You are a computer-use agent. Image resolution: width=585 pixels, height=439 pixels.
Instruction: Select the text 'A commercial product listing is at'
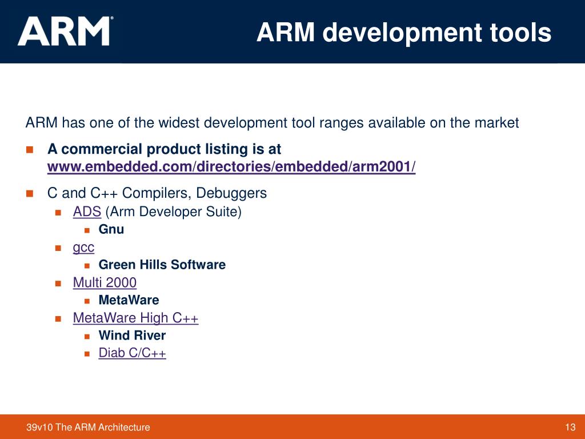click(164, 149)
